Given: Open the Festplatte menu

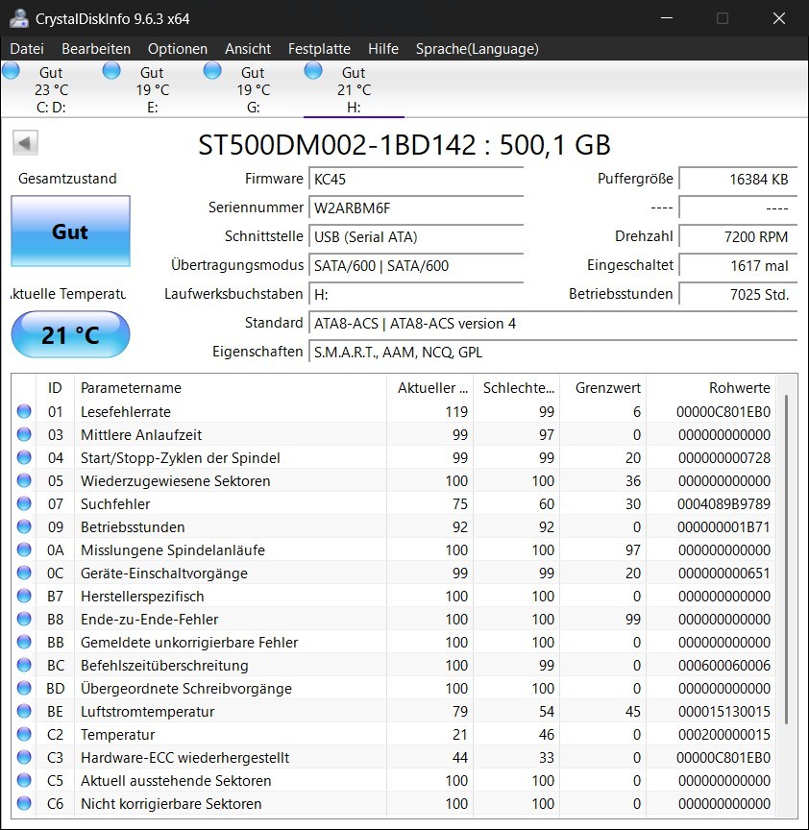Looking at the screenshot, I should point(319,48).
